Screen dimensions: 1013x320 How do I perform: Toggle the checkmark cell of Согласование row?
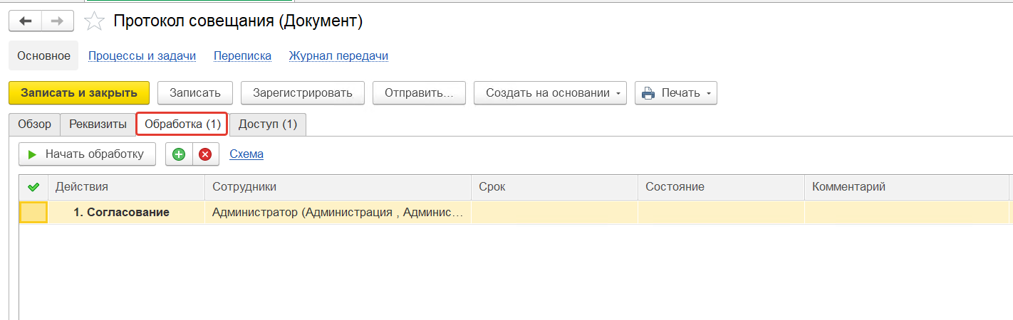point(33,213)
